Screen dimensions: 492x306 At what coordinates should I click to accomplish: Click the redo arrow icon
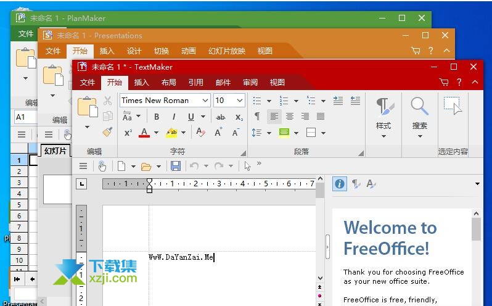pyautogui.click(x=219, y=166)
